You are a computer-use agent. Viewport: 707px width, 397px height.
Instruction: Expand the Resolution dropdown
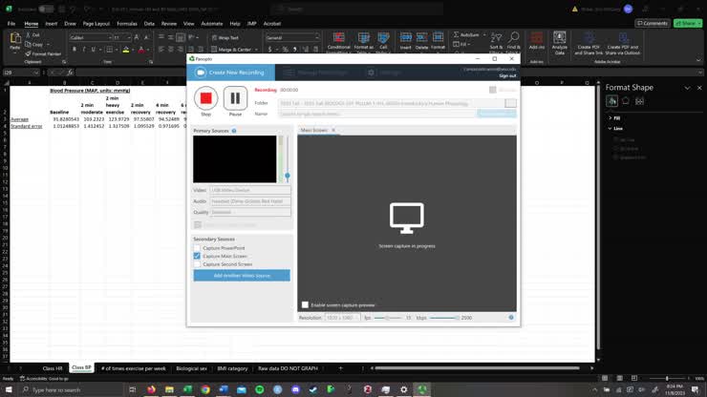coord(341,317)
